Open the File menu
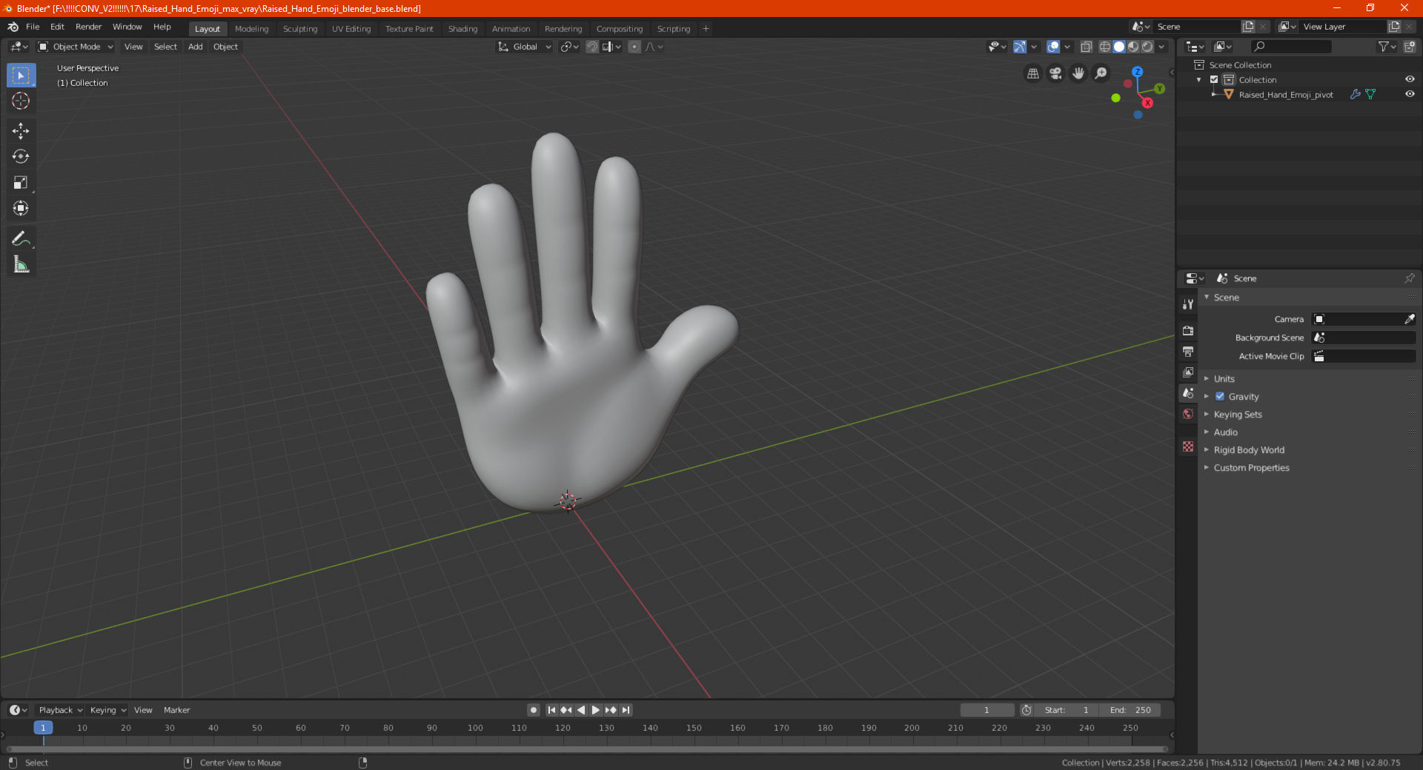Image resolution: width=1423 pixels, height=770 pixels. pyautogui.click(x=33, y=27)
